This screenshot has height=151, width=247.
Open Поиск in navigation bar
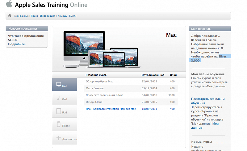pyautogui.click(x=34, y=16)
